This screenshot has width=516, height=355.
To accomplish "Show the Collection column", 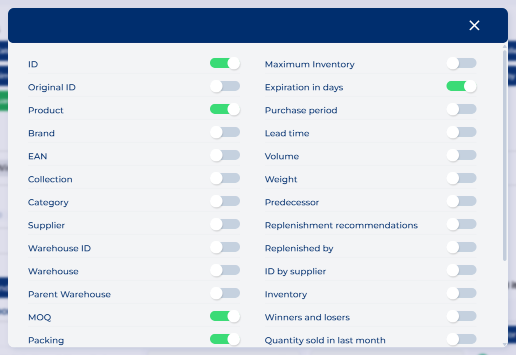I will [225, 178].
